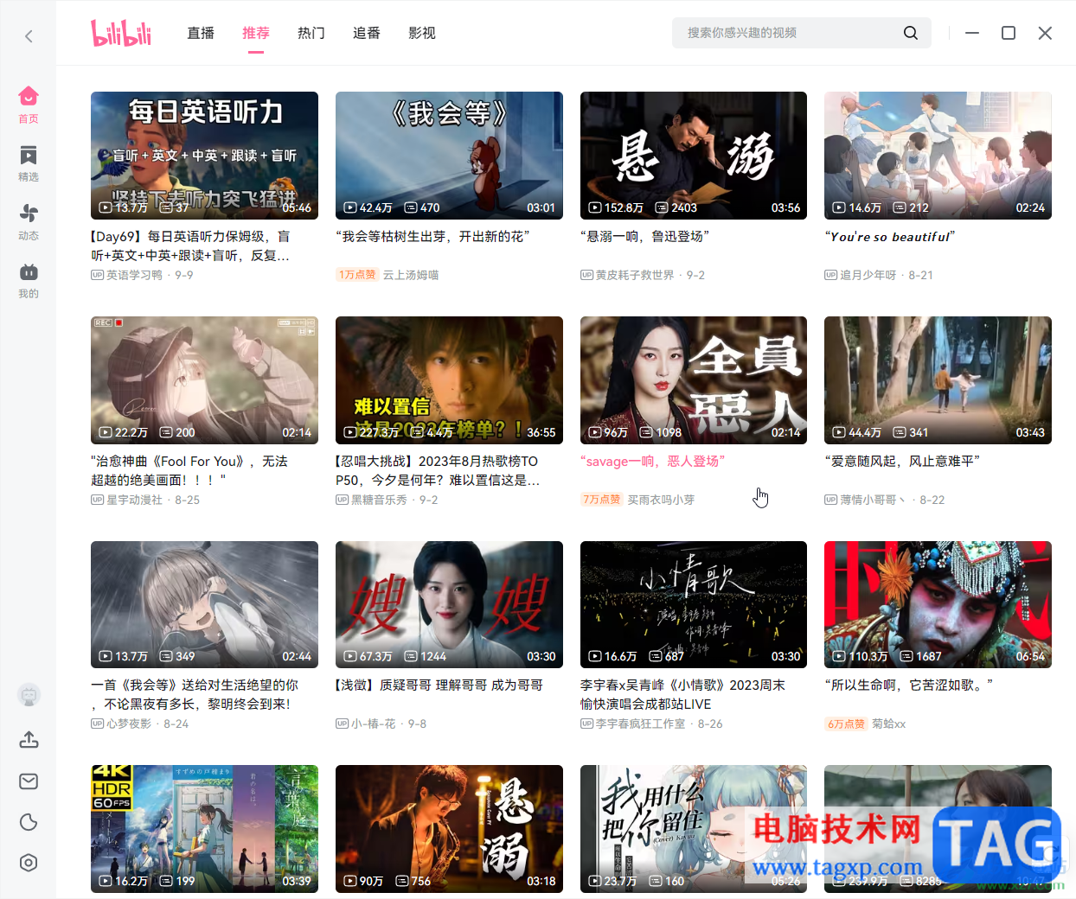Open title “爱意随风起，风止意难平”

902,462
